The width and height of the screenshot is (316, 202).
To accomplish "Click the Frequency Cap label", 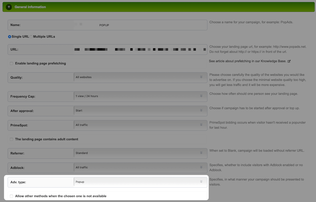I will (23, 96).
